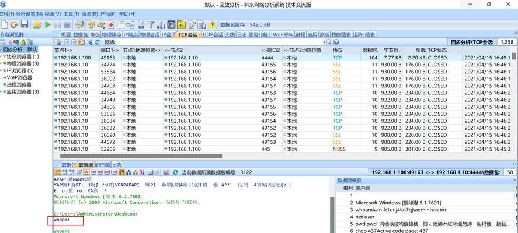This screenshot has width=518, height=233.
Task: Select 进程浏览器 in node tree
Action: (19, 84)
